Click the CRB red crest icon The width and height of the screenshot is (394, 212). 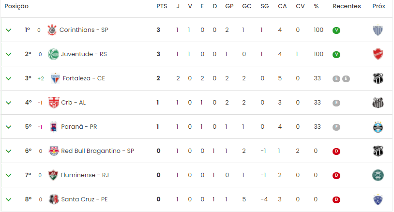[54, 103]
